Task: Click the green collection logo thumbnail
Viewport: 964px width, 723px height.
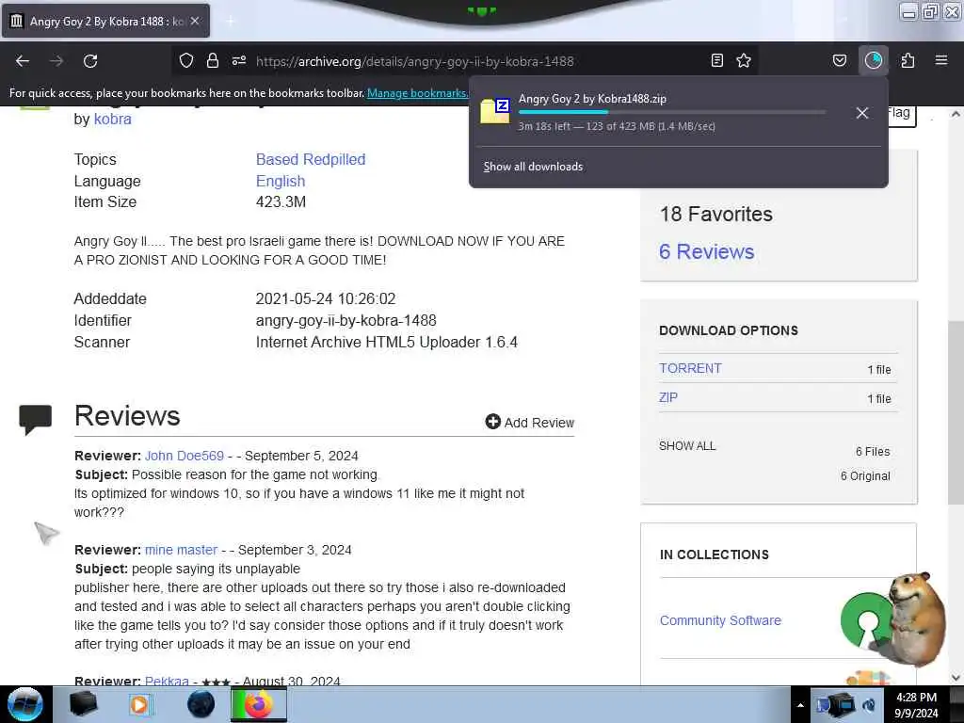Action: coord(867,621)
